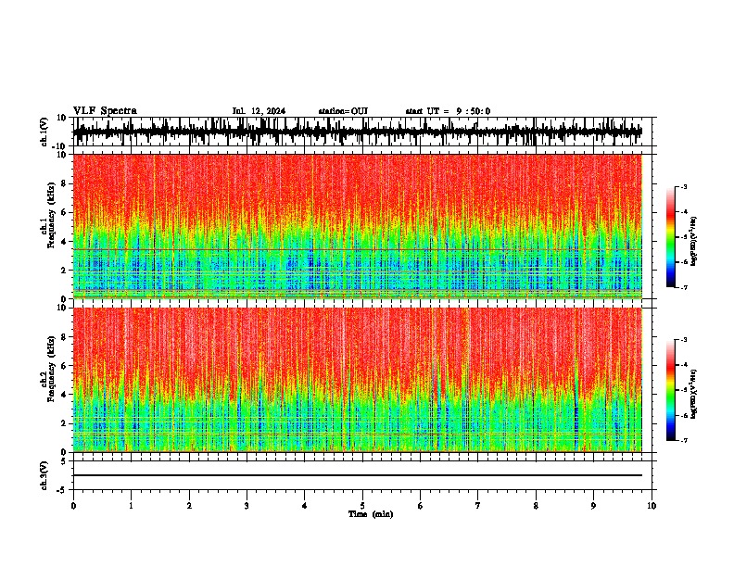The image size is (734, 567).
Task: Click the ch.1 colorbar log(PSD) unit label
Action: coord(693,242)
